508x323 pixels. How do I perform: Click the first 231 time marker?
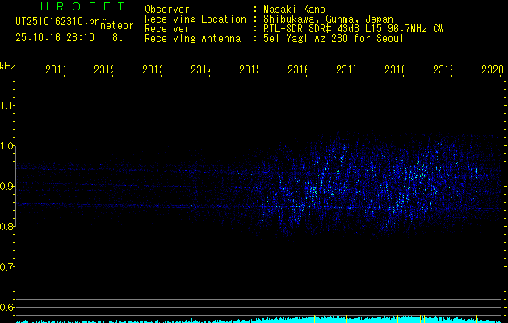point(55,71)
